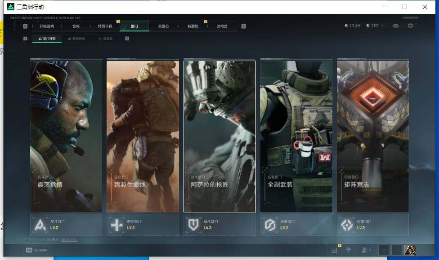Minimize the 三角洲行动 window
439x260 pixels.
click(384, 7)
